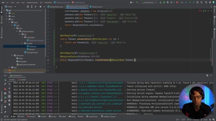The image size is (216, 121).
Task: Select PokemonController in project tree
Action: point(35,40)
